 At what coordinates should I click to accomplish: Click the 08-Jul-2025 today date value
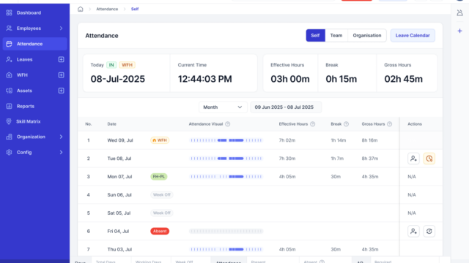pyautogui.click(x=118, y=79)
